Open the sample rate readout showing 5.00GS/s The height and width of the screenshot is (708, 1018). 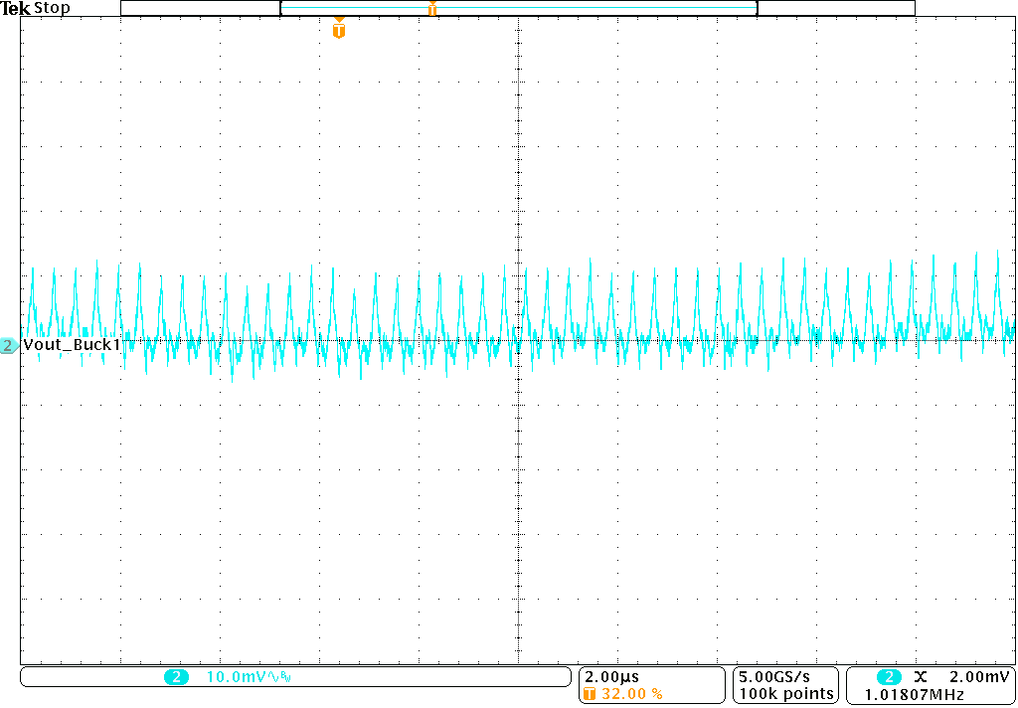pyautogui.click(x=776, y=674)
